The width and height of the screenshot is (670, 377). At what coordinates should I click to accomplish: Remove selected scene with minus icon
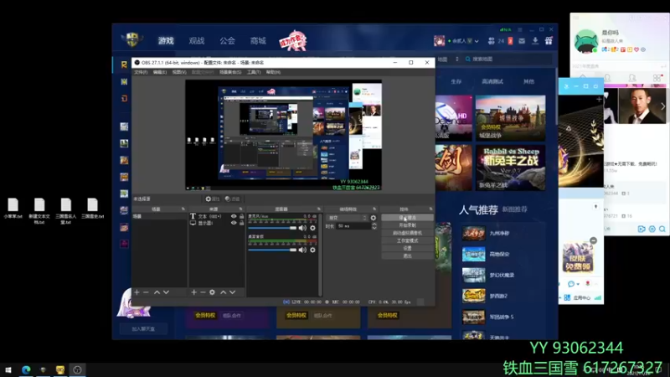146,292
